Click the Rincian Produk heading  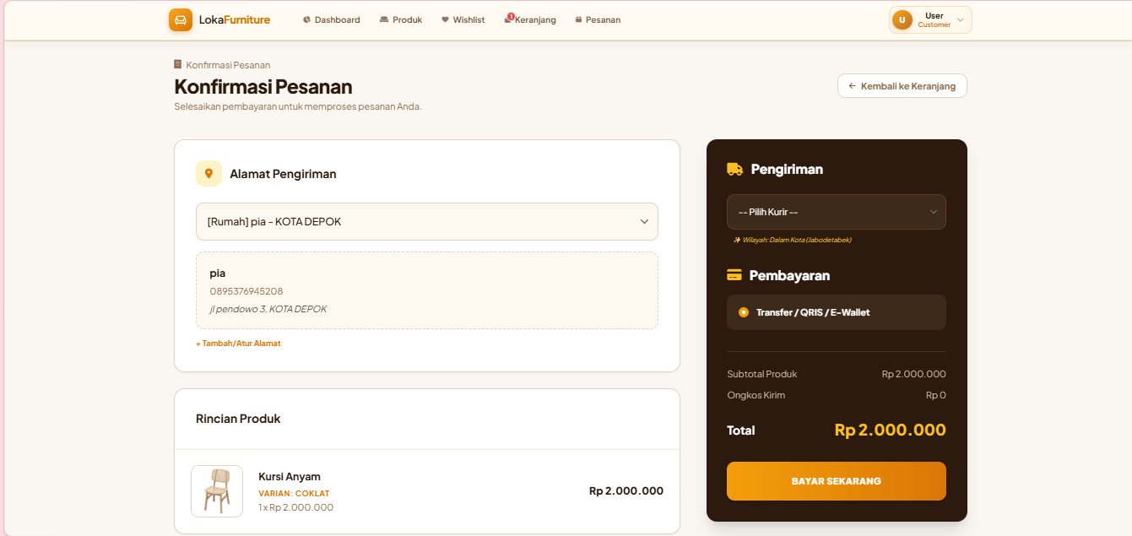(238, 419)
